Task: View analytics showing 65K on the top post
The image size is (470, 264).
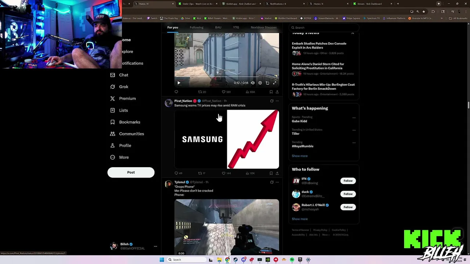Action: pos(250,92)
